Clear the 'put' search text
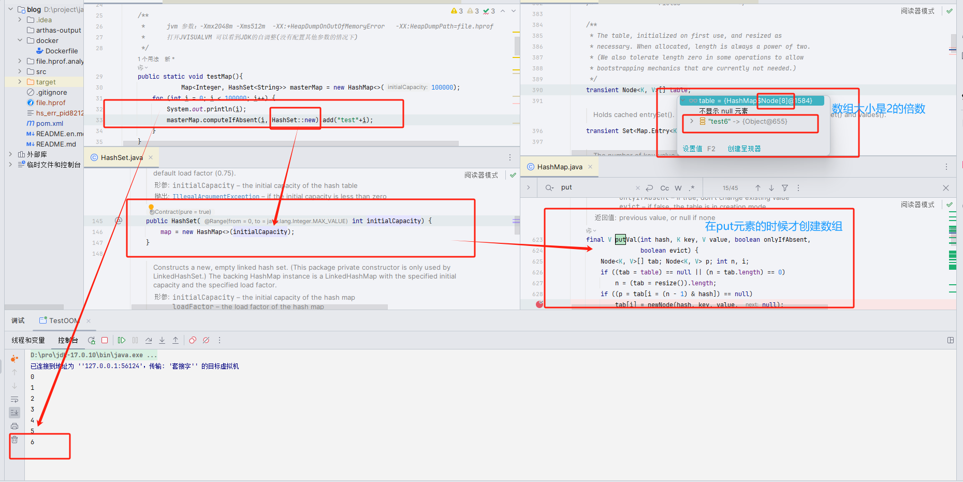This screenshot has height=482, width=963. [x=638, y=188]
